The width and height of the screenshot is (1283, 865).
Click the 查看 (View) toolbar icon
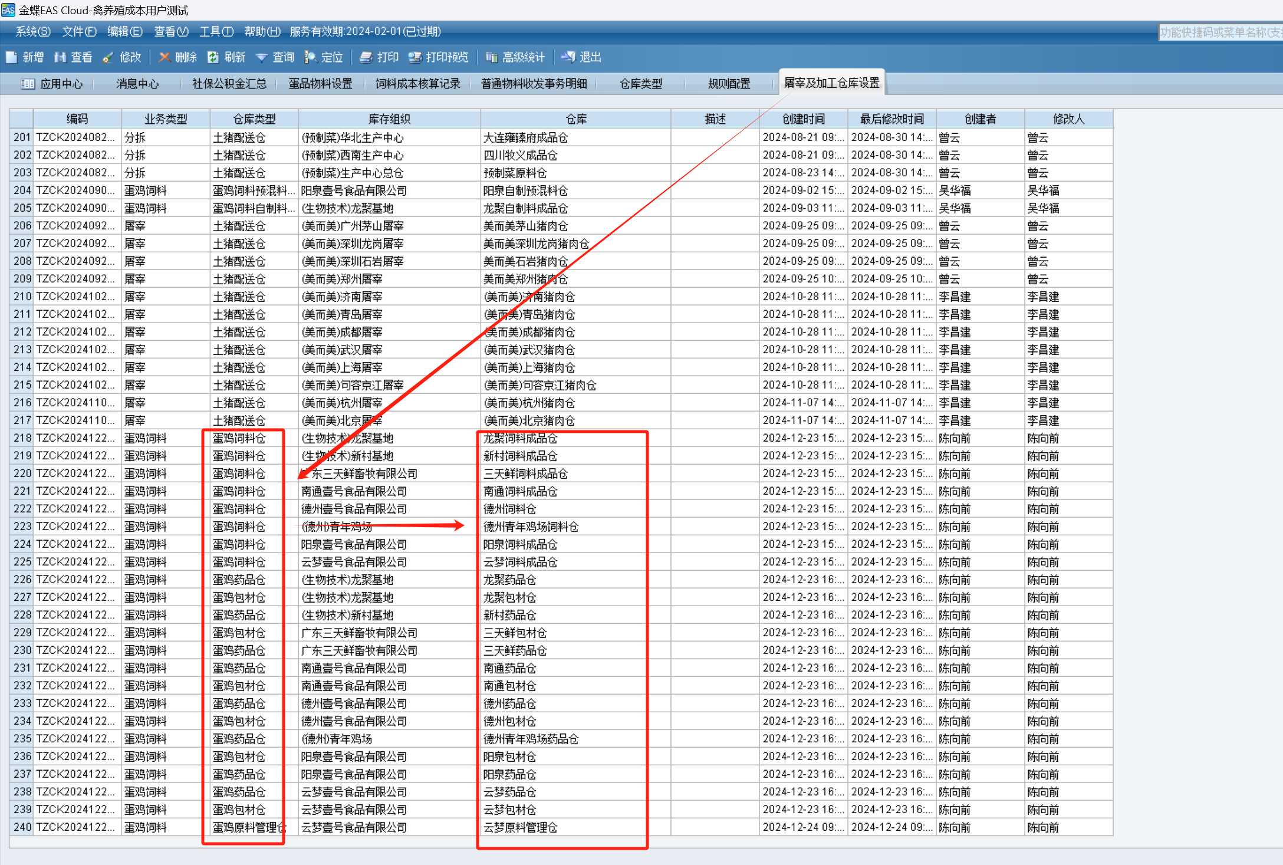click(x=60, y=57)
